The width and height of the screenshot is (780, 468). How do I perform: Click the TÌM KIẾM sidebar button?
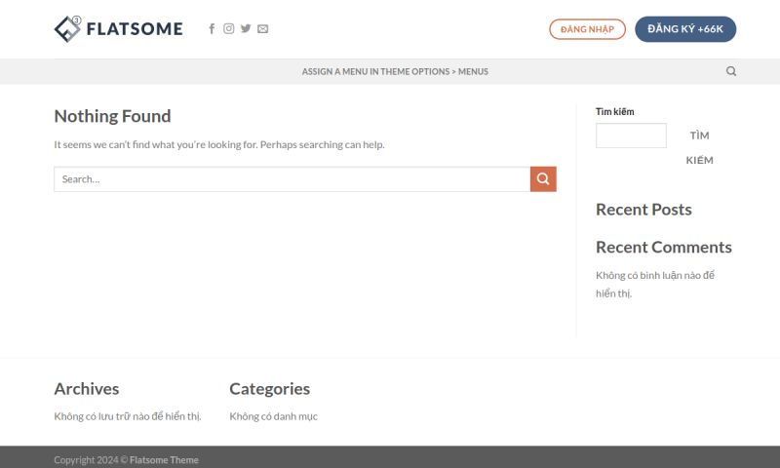pyautogui.click(x=699, y=147)
